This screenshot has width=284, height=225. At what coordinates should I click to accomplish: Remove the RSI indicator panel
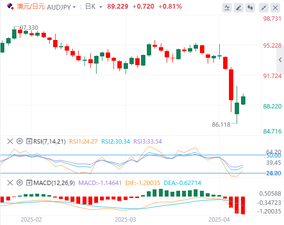(10, 141)
